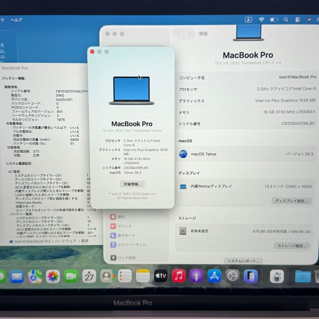The height and width of the screenshot is (319, 319).
Task: Open Calendar showing 27 in Dock
Action: click(89, 276)
